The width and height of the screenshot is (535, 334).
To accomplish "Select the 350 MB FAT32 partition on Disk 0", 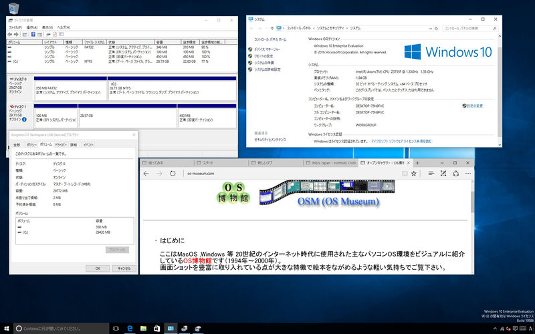I will click(71, 90).
